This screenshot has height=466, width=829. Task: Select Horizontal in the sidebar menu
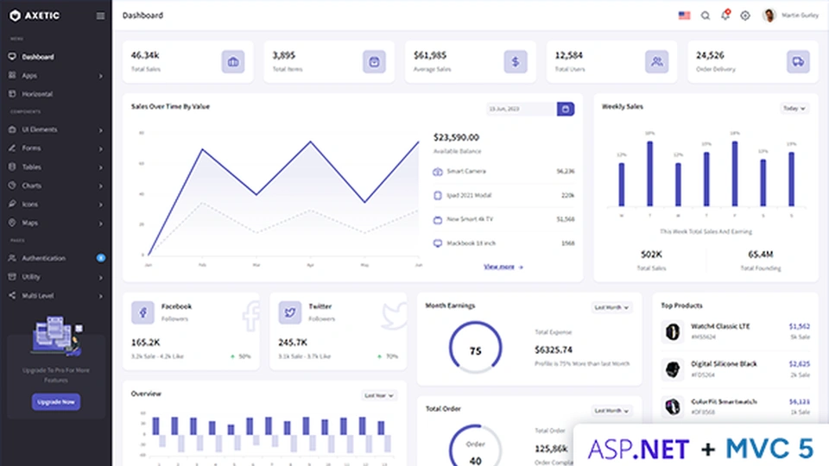37,93
